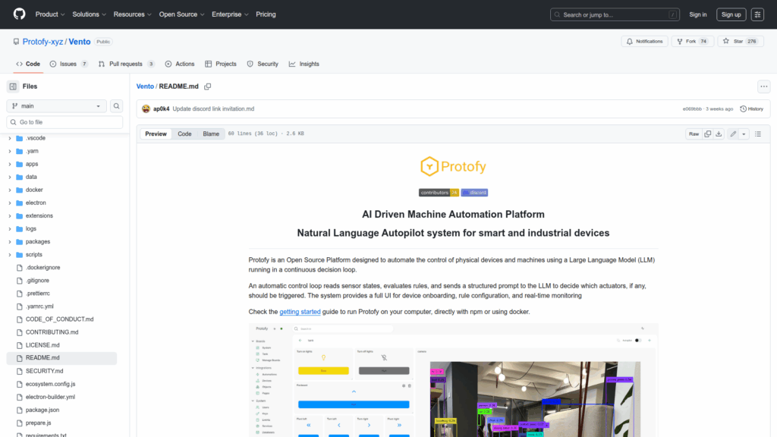The height and width of the screenshot is (437, 777).
Task: Open the Copilot icon next to Sign up
Action: [x=757, y=14]
